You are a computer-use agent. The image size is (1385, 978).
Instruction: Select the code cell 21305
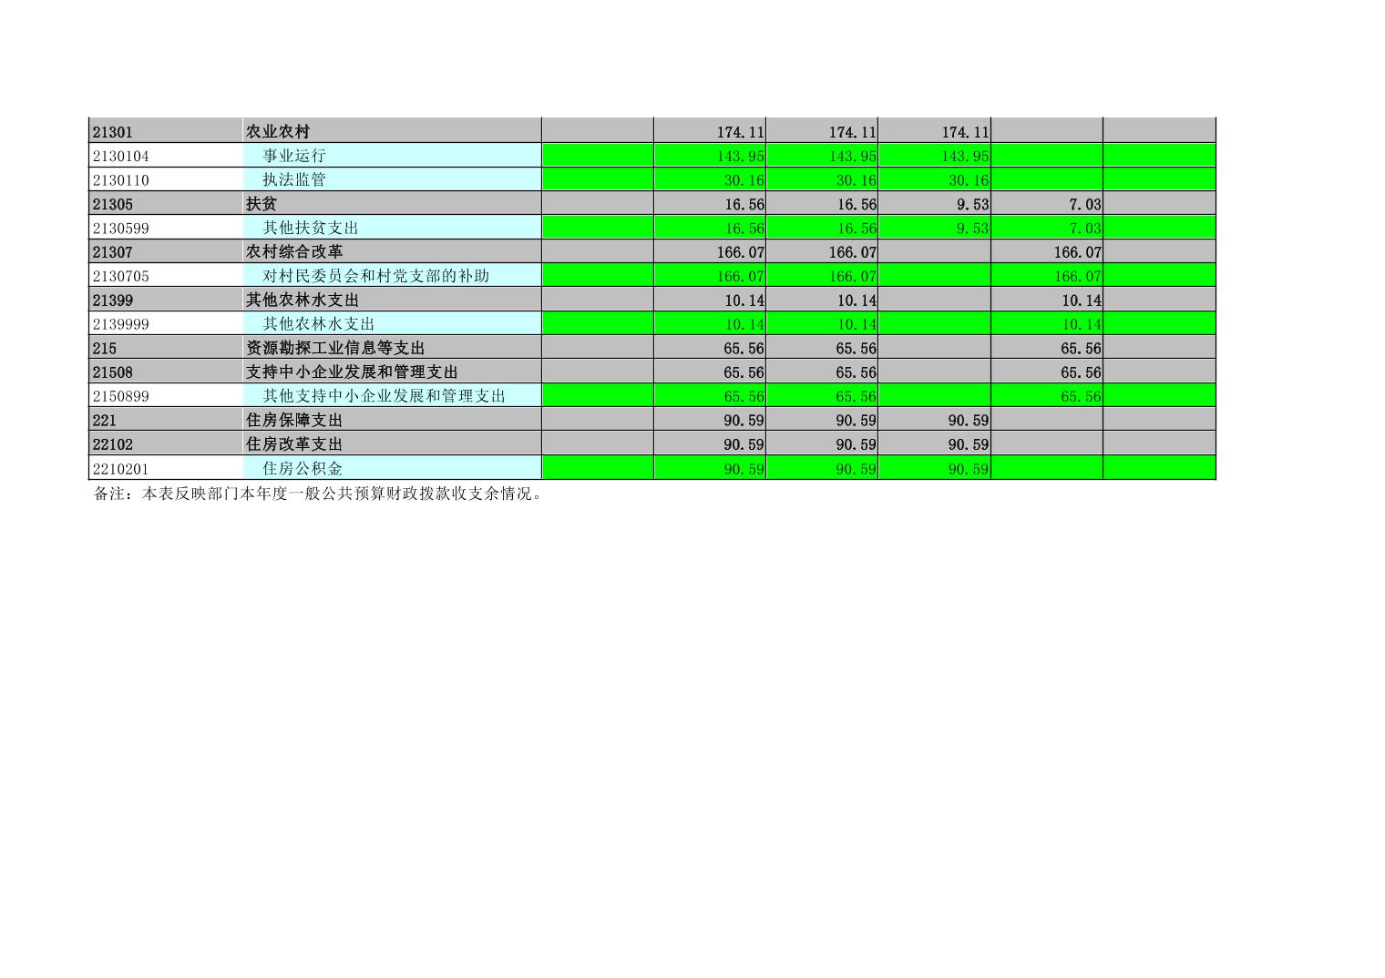click(165, 204)
